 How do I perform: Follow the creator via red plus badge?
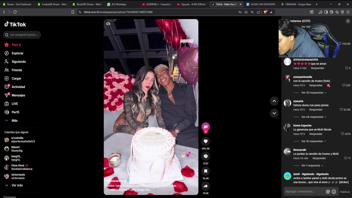tap(206, 132)
